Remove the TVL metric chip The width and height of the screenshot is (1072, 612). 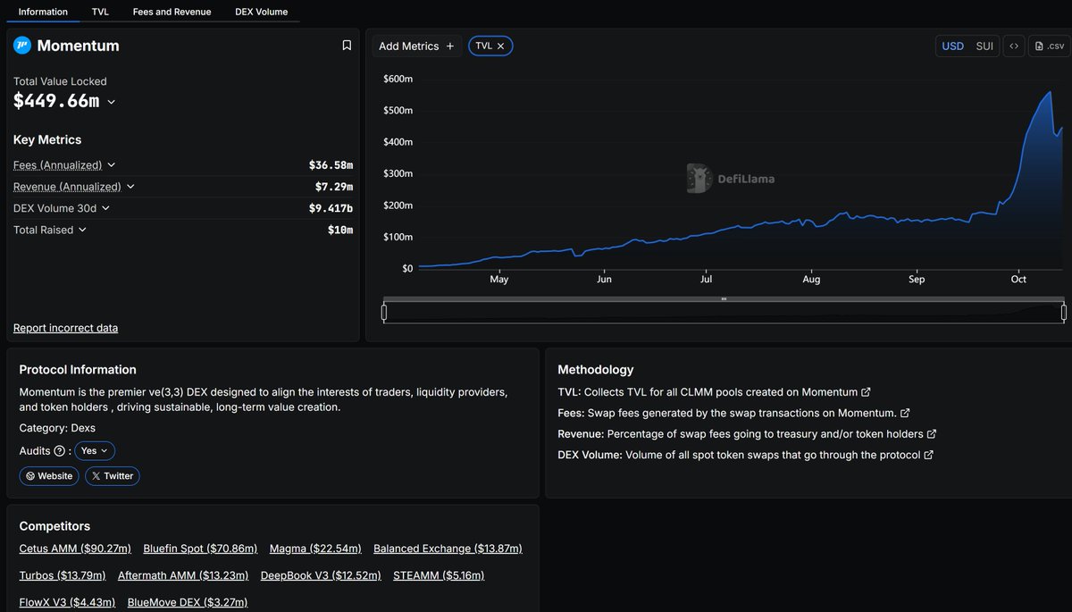tap(501, 46)
